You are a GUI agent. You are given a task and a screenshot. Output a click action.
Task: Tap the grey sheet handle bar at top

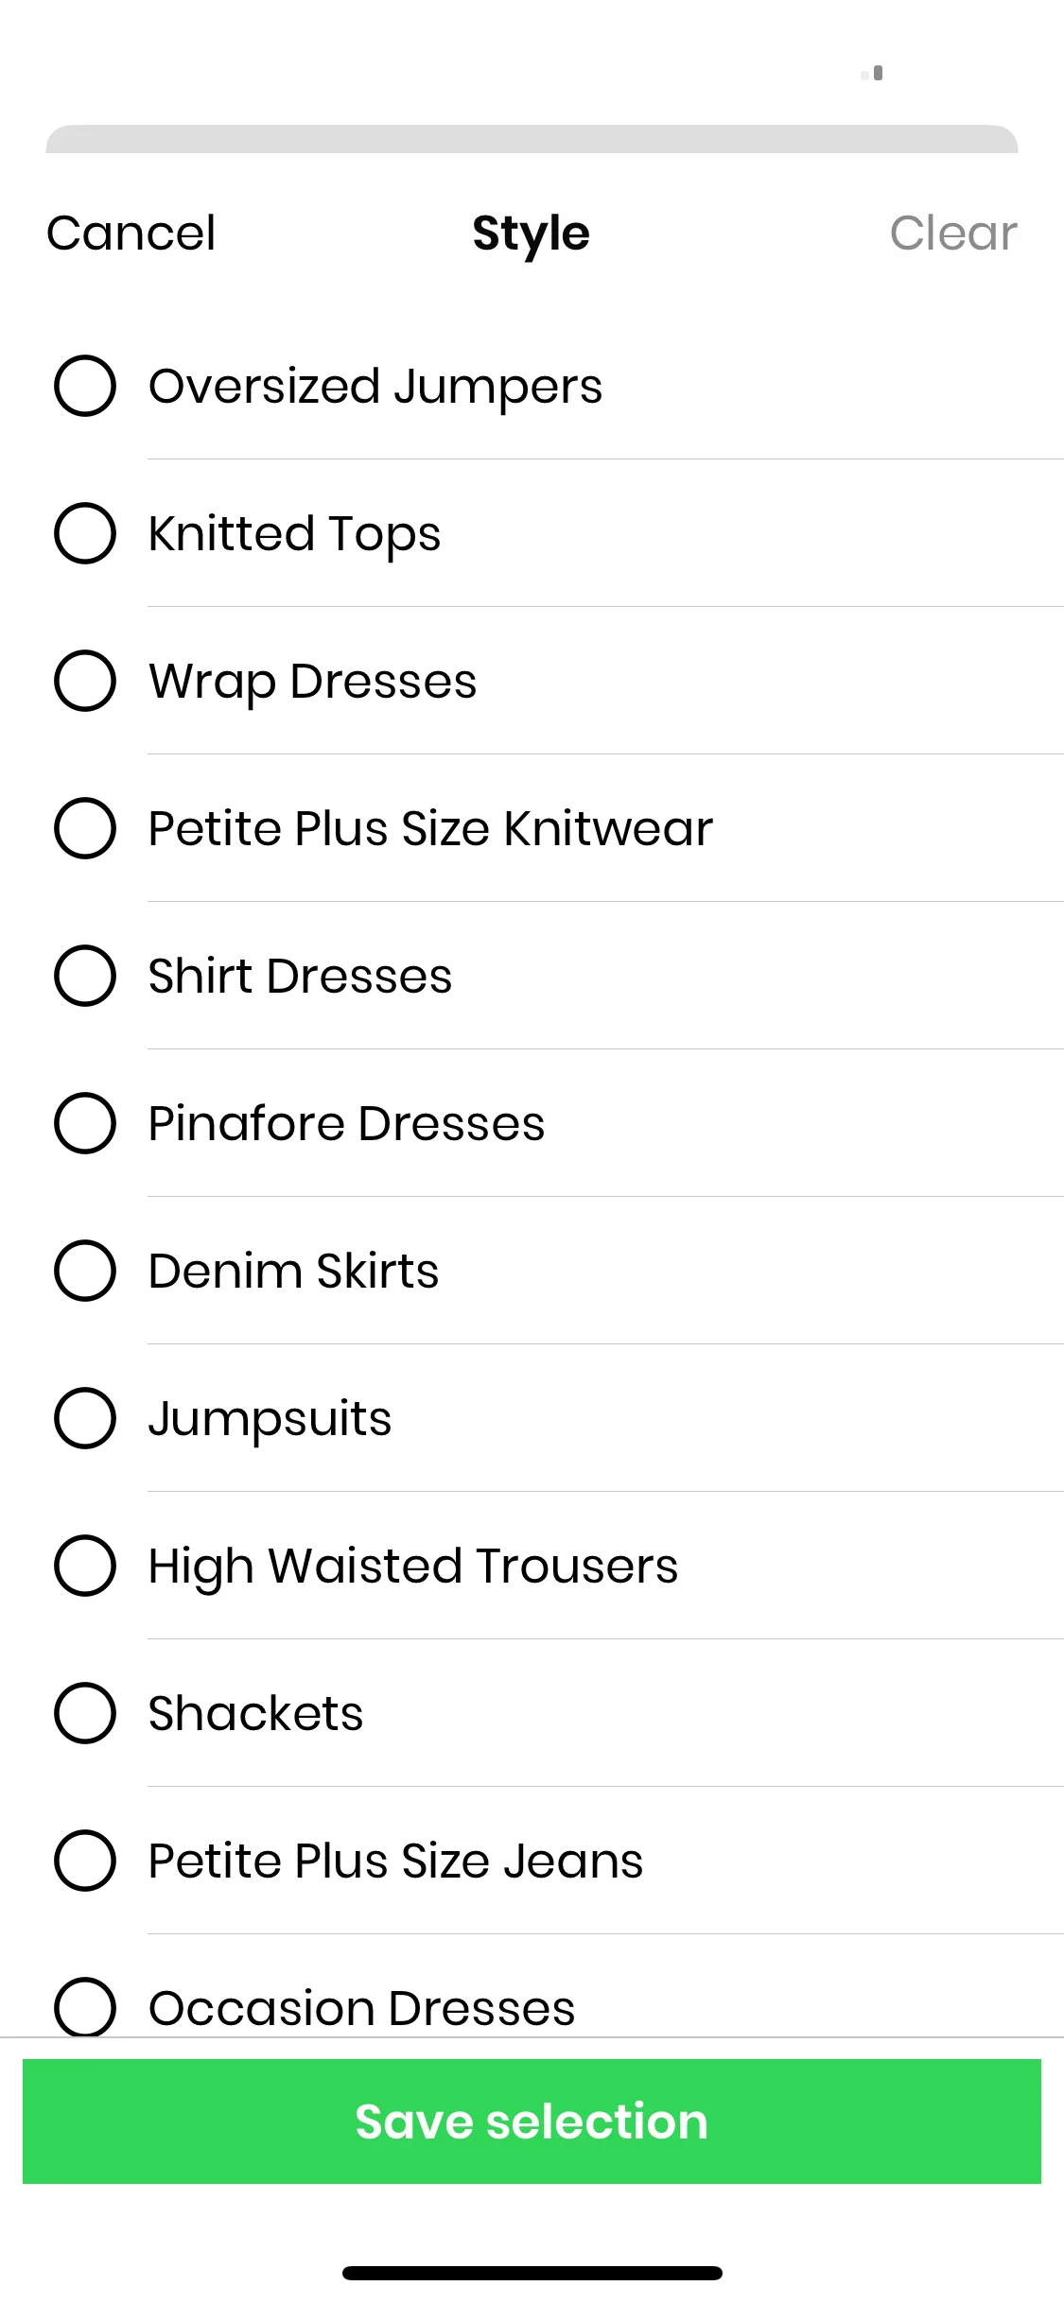(x=532, y=139)
